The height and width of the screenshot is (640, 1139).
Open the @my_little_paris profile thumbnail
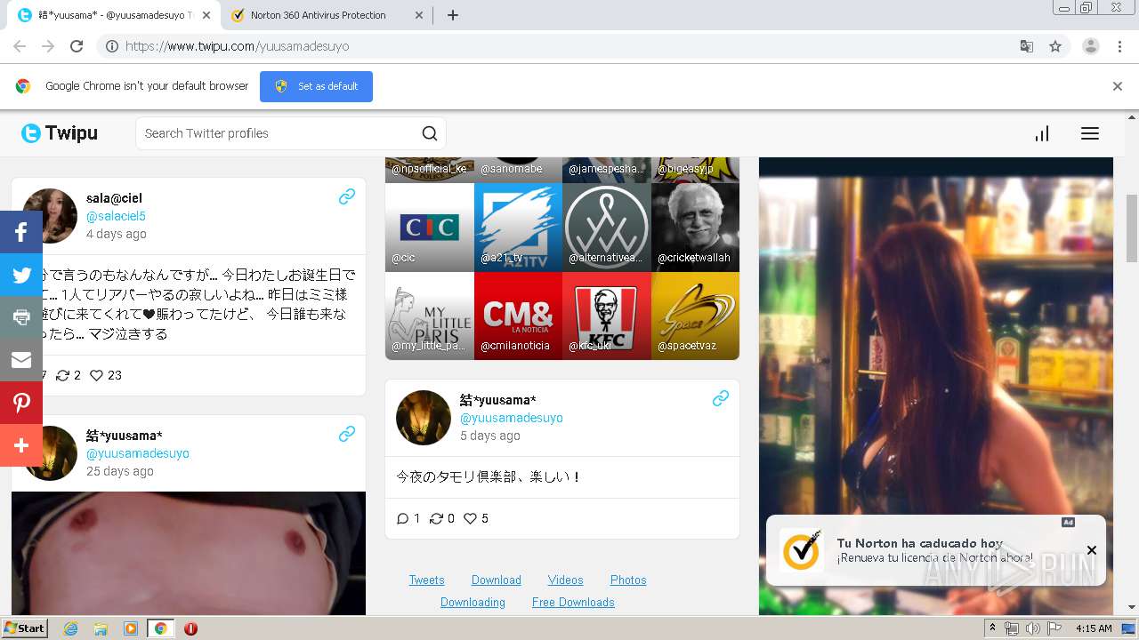430,316
